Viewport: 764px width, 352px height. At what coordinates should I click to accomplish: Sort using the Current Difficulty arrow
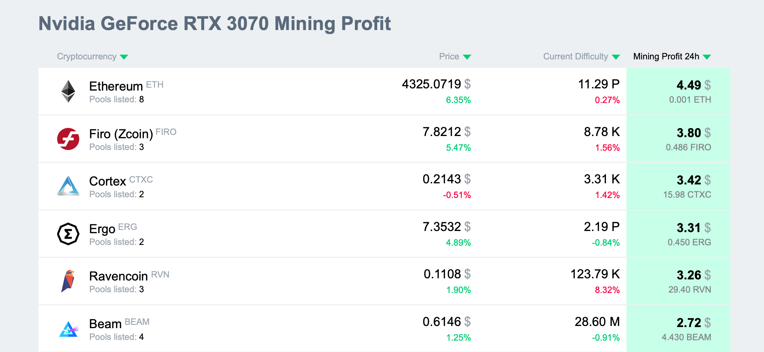(x=616, y=57)
